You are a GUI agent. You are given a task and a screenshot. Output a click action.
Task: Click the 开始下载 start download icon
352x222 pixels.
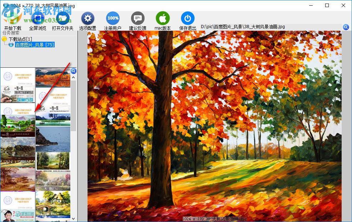(12, 18)
